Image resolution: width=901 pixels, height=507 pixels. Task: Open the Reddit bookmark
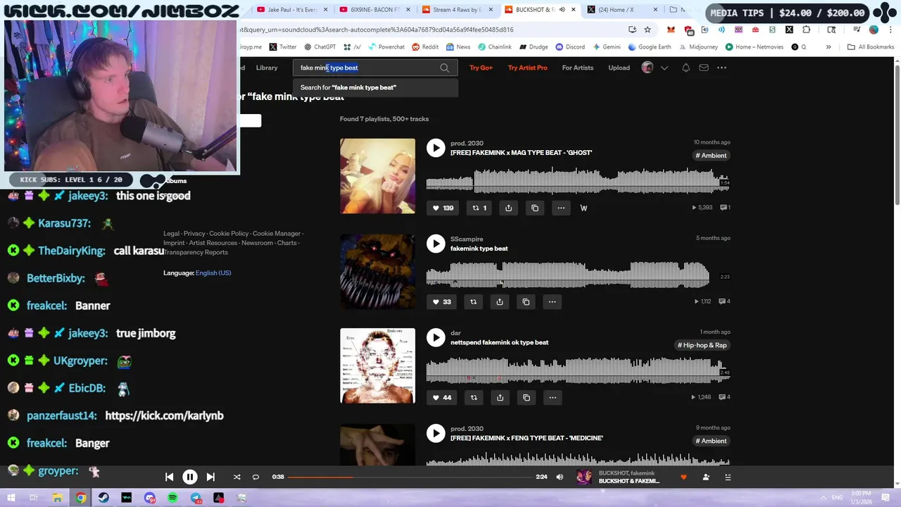pos(425,47)
